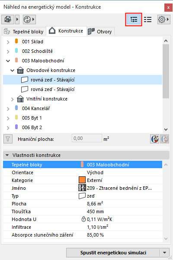Toggle the tree structure view button
The width and height of the screenshot is (173, 260).
point(134,19)
